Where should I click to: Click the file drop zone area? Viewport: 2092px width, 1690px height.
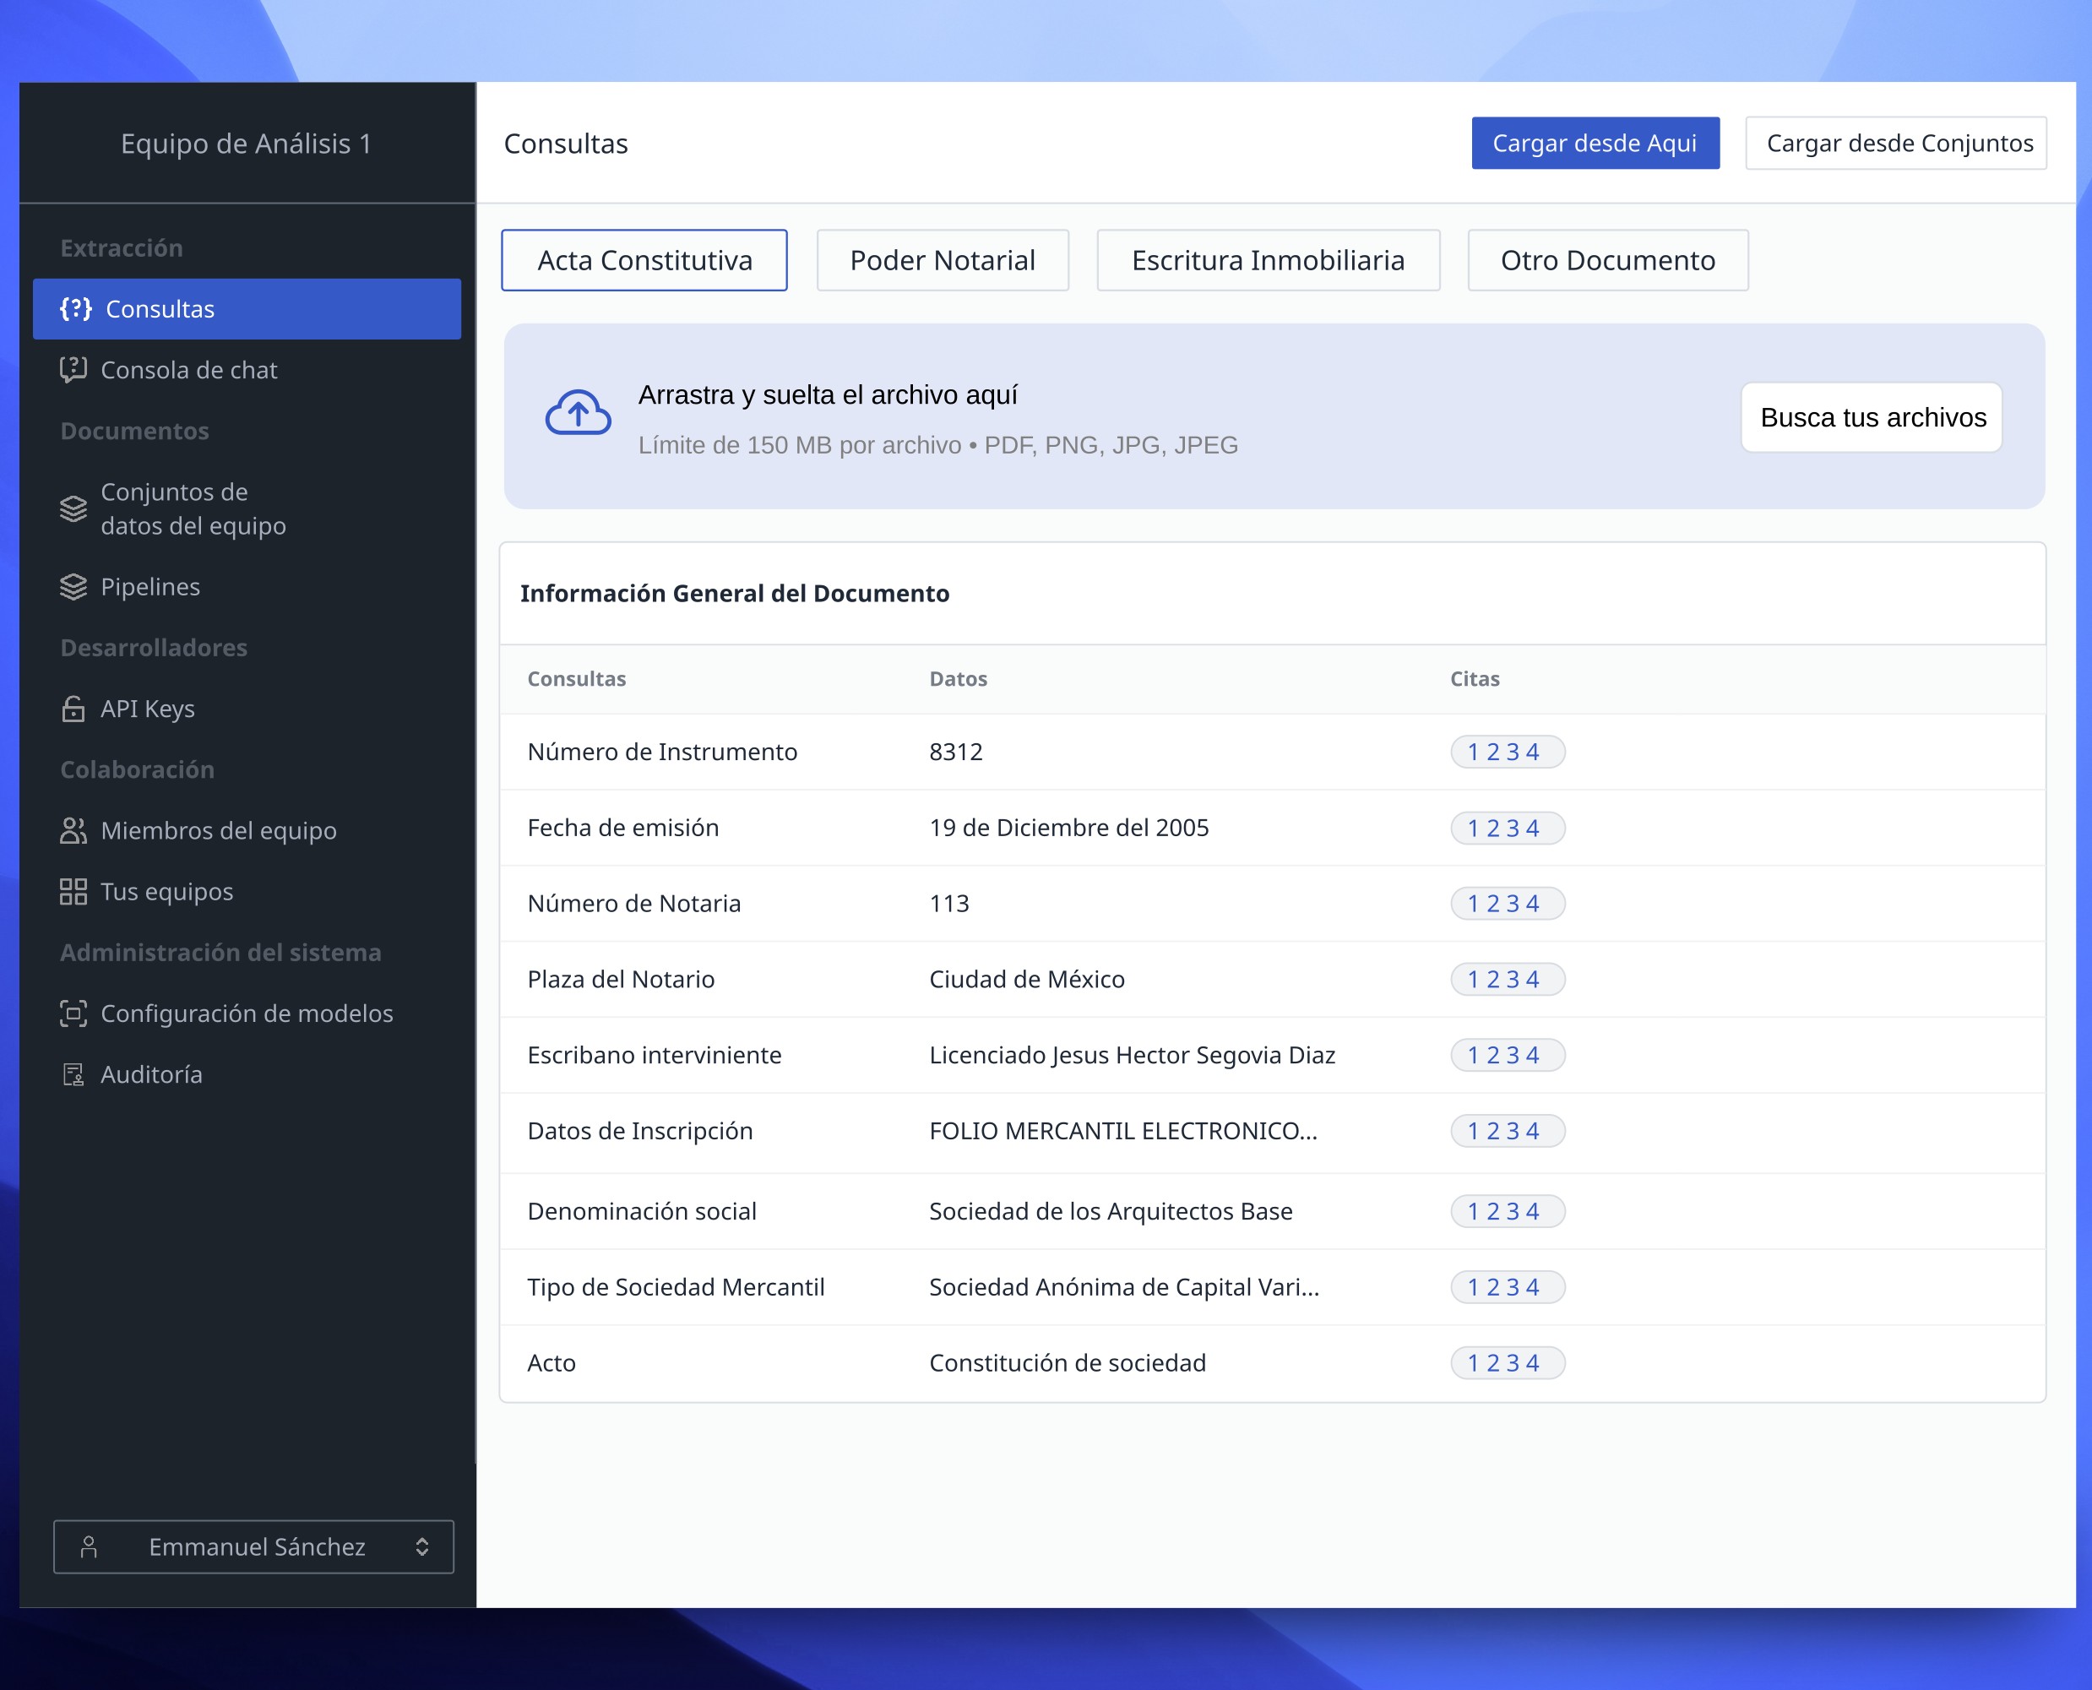click(1274, 416)
